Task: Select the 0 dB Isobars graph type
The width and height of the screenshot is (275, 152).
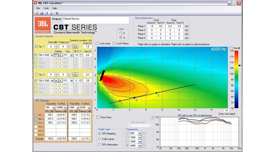Action: click(100, 139)
